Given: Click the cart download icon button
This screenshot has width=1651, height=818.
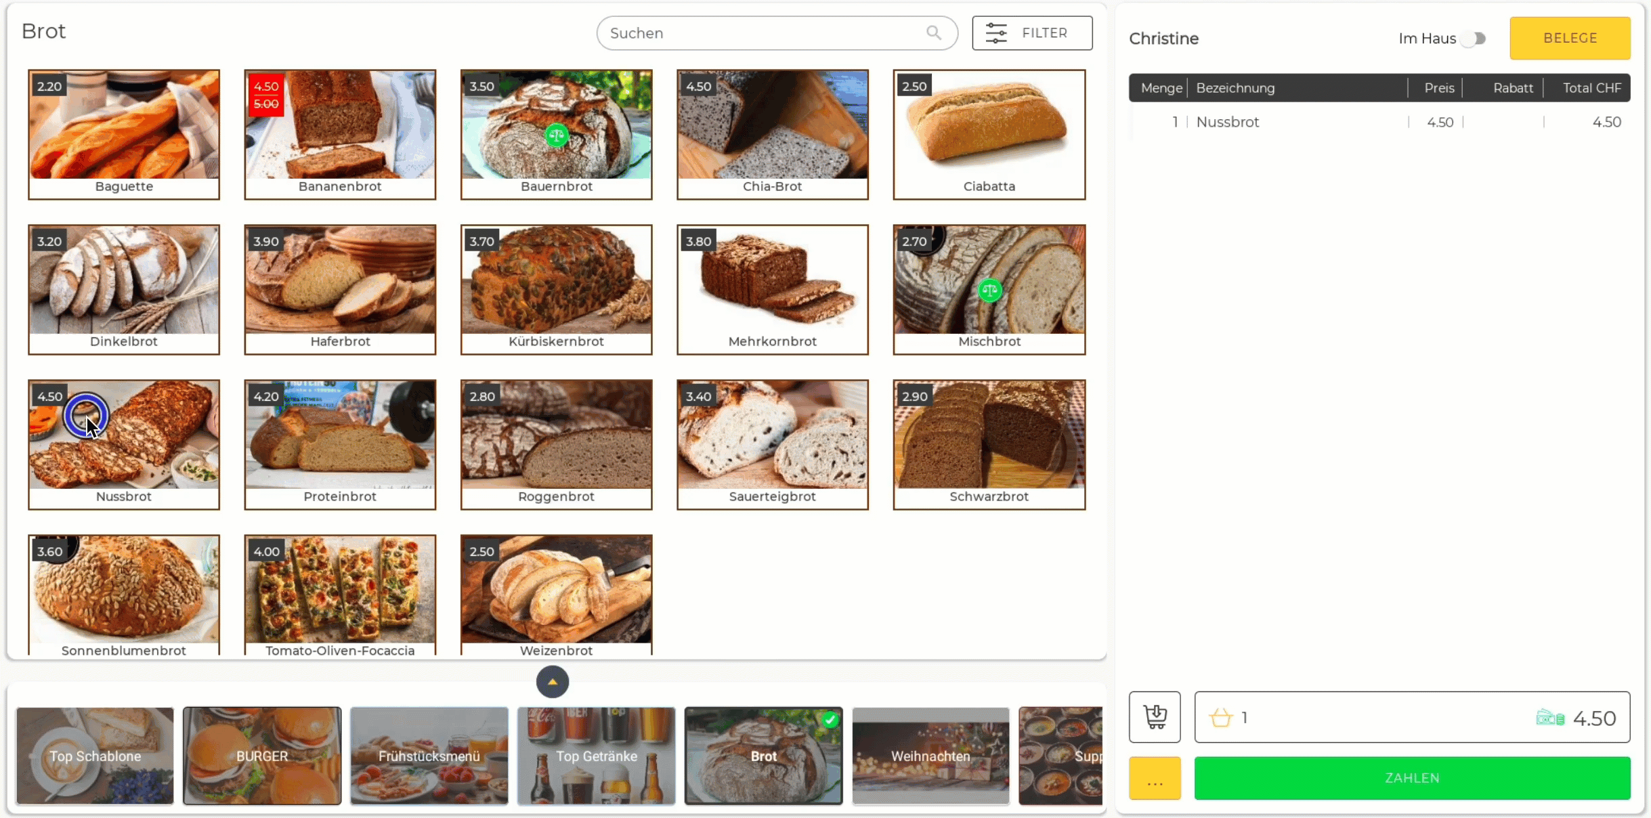Looking at the screenshot, I should click(x=1155, y=716).
